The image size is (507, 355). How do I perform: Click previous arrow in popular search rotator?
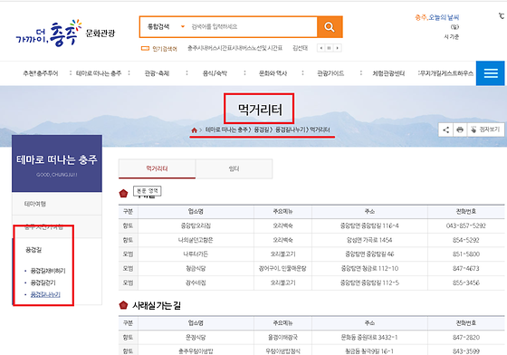pos(321,48)
